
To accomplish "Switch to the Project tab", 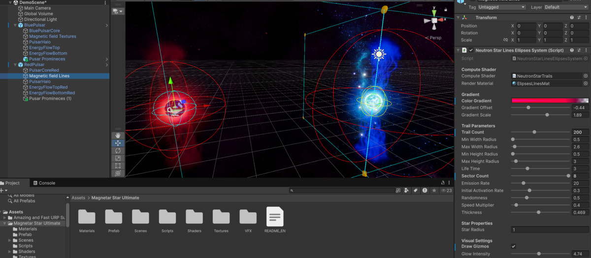I will click(x=13, y=183).
